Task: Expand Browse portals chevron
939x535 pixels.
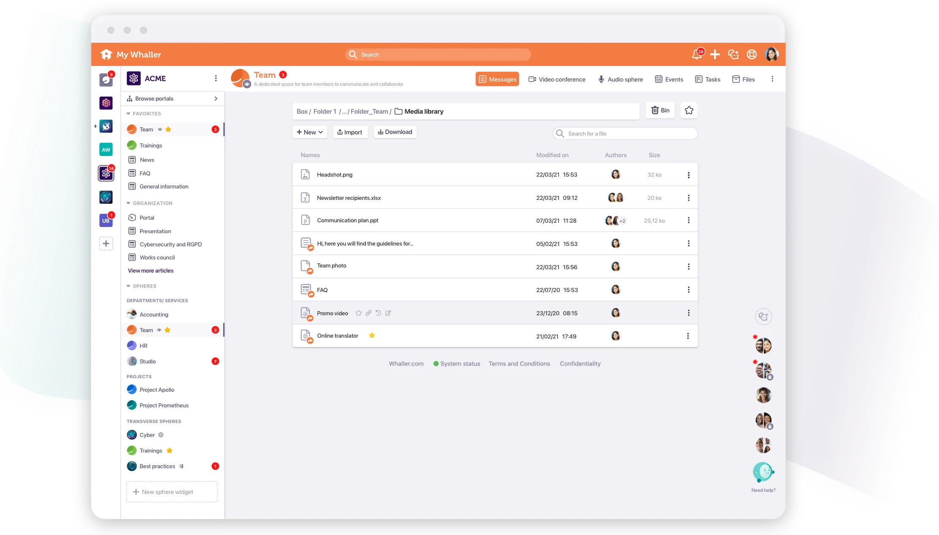Action: (216, 98)
